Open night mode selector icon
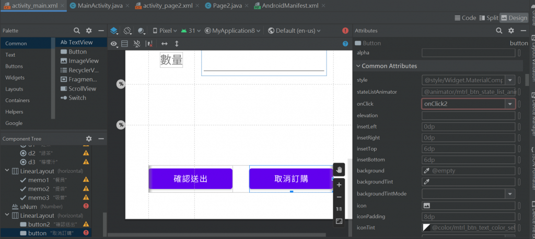The width and height of the screenshot is (535, 239). [x=142, y=31]
